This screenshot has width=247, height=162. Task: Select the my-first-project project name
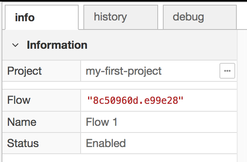click(x=124, y=71)
